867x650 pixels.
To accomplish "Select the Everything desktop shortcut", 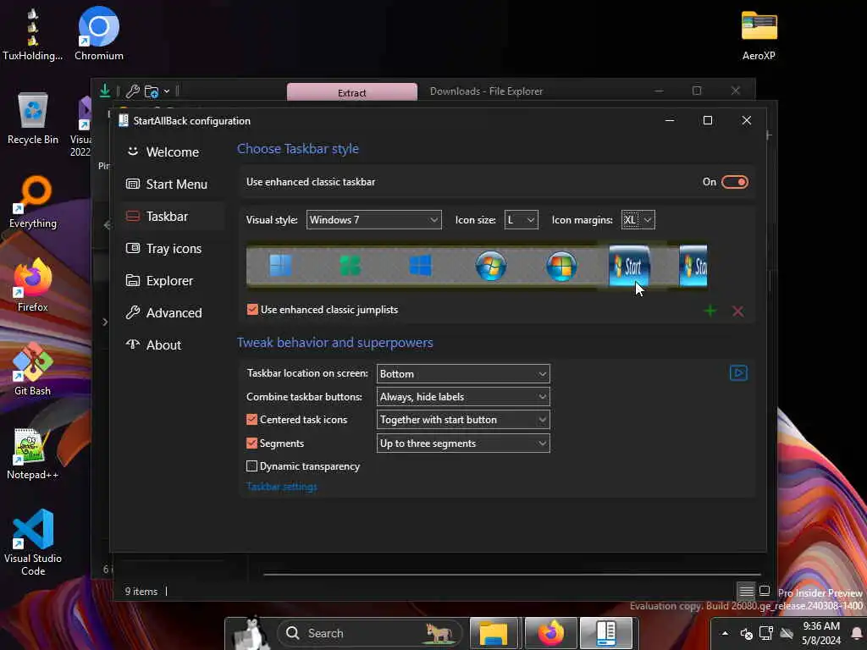I will 33,202.
